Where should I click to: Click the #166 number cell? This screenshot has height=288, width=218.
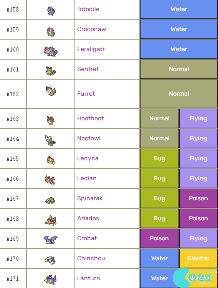pyautogui.click(x=13, y=178)
